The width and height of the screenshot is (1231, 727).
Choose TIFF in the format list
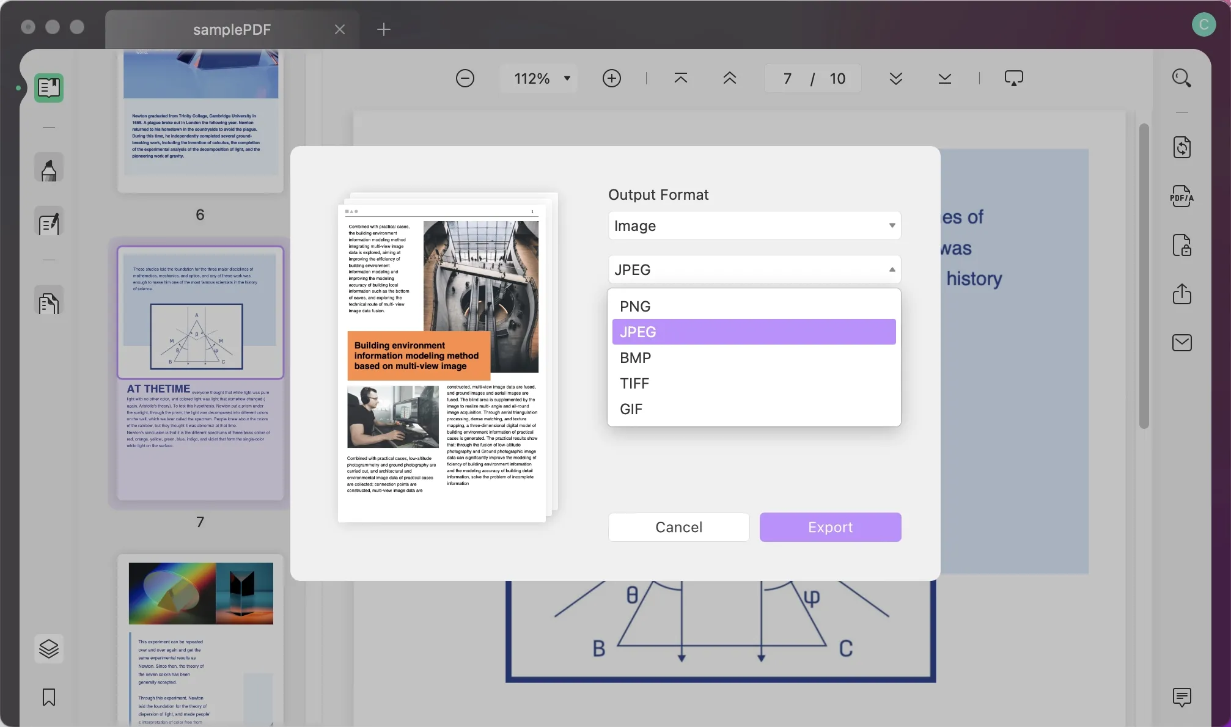[x=634, y=383]
